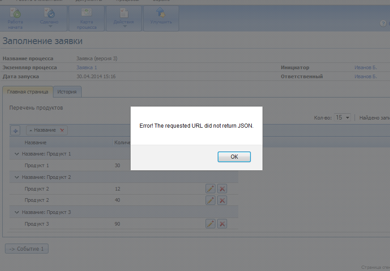The image size is (390, 271).
Task: Edit the Продукт 2 row with quantity 12
Action: click(x=210, y=189)
